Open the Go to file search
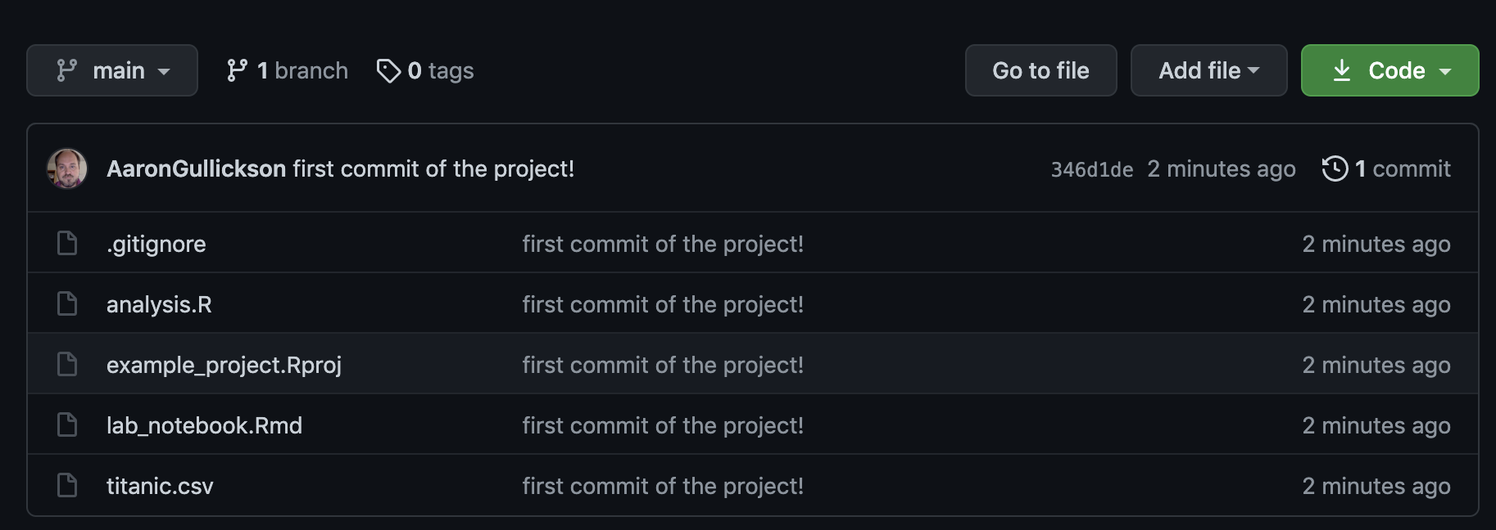The height and width of the screenshot is (530, 1496). (x=1040, y=70)
